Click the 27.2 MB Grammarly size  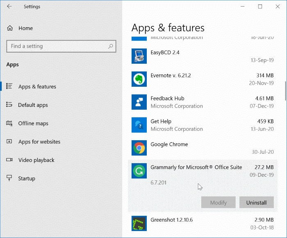[x=264, y=167]
